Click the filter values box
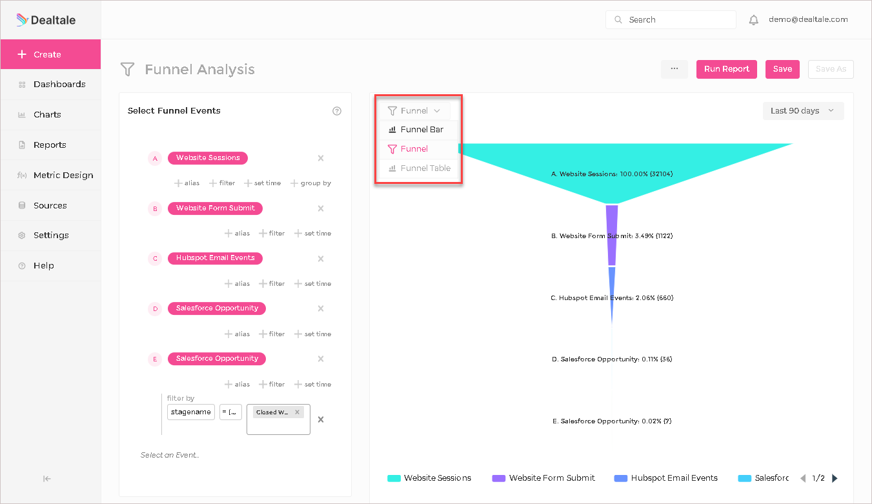Viewport: 872px width, 504px height. tap(278, 419)
